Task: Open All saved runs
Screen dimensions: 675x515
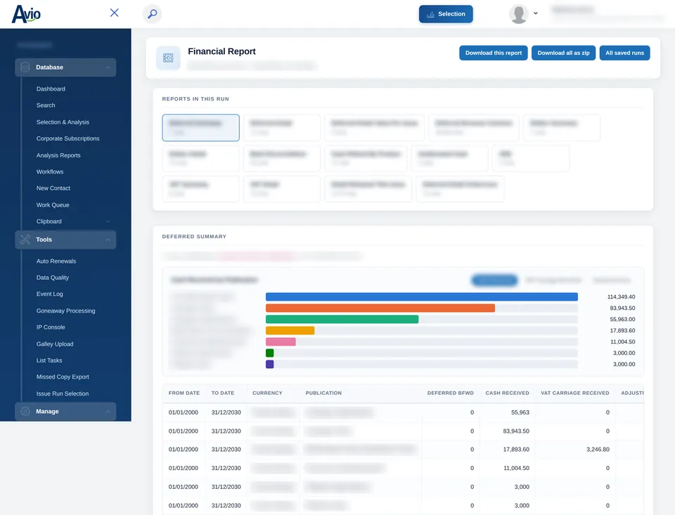Action: [624, 53]
